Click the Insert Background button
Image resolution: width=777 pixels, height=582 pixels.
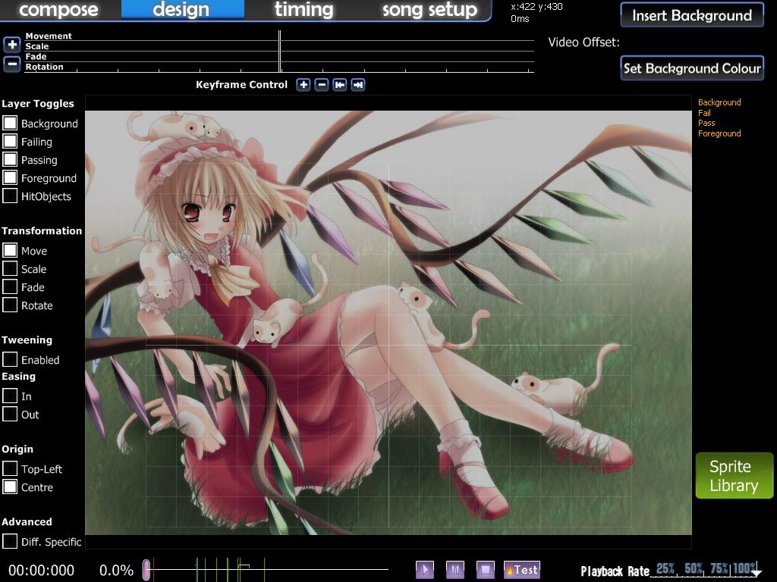(x=692, y=15)
